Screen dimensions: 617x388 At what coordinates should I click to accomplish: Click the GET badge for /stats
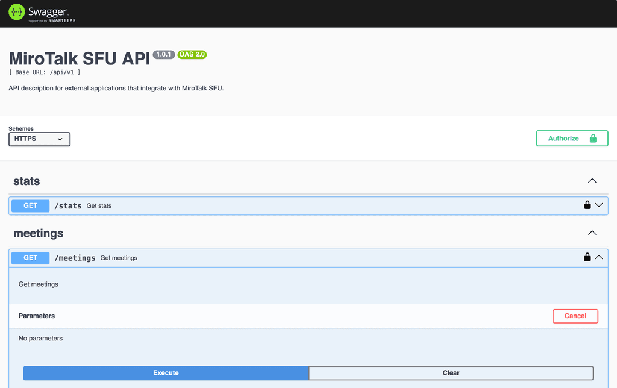coord(30,205)
